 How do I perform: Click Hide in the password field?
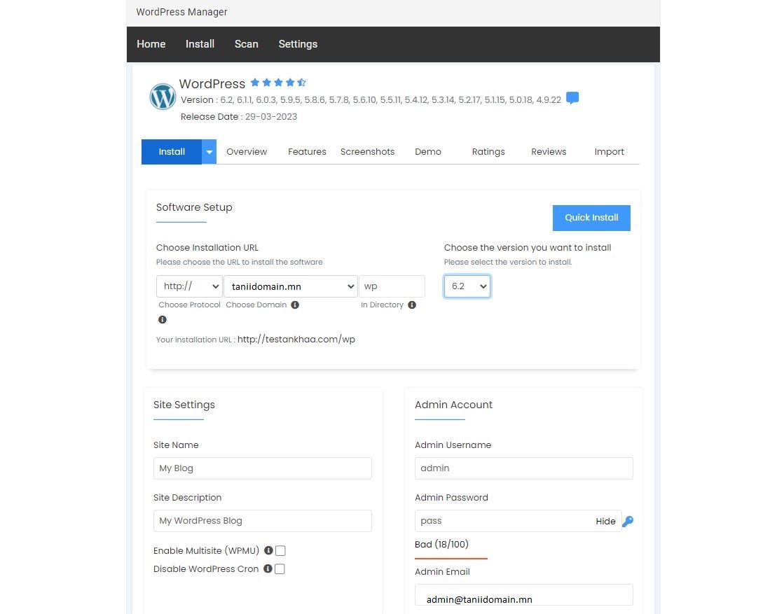tap(605, 521)
